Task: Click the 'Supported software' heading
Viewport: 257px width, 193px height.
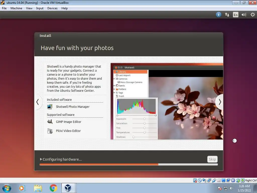Action: click(x=61, y=115)
